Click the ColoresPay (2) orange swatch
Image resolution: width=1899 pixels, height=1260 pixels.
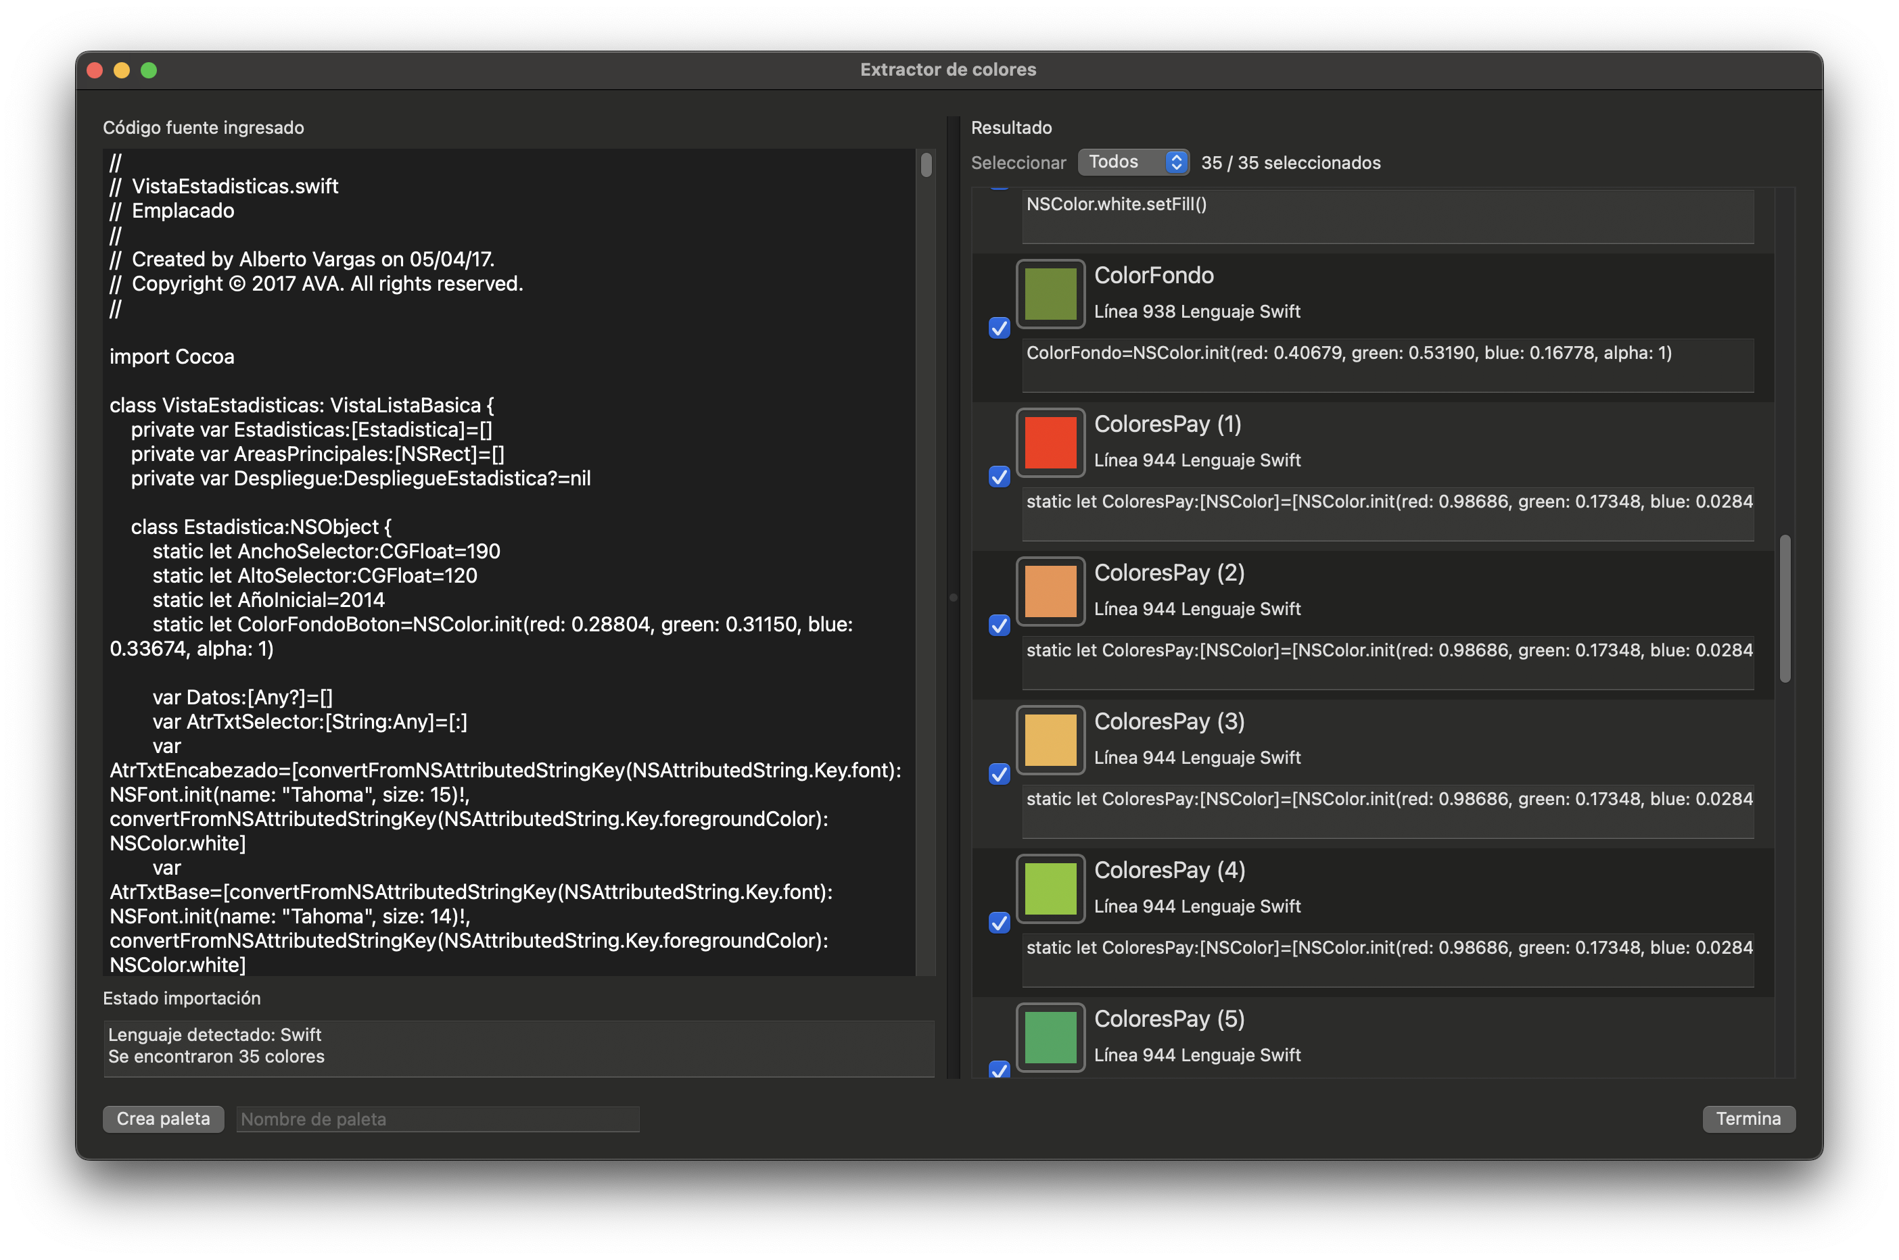click(1050, 591)
